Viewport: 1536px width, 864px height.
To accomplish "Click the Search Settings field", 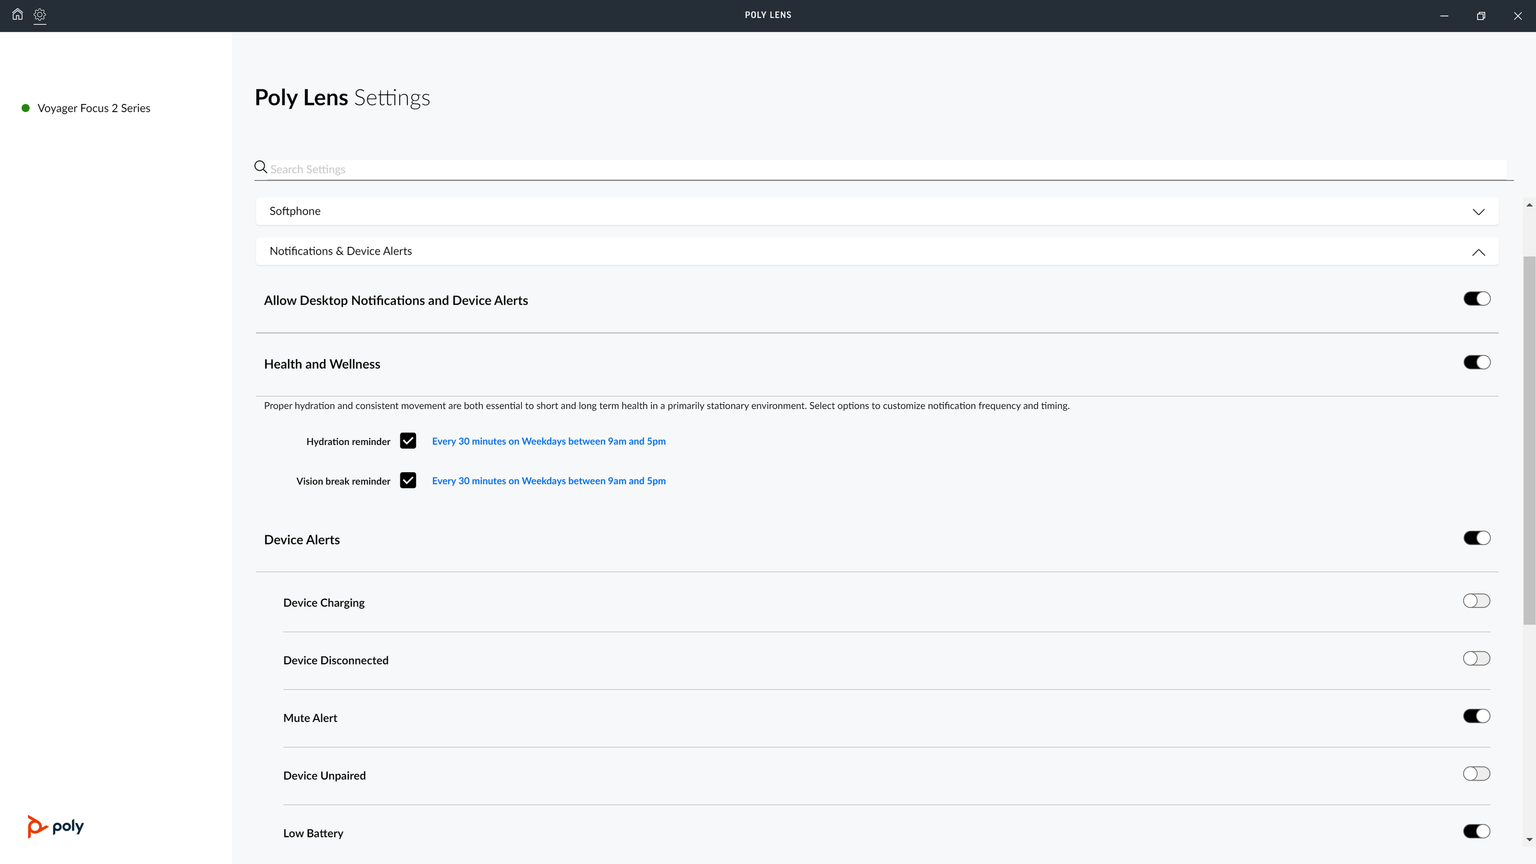I will [883, 170].
